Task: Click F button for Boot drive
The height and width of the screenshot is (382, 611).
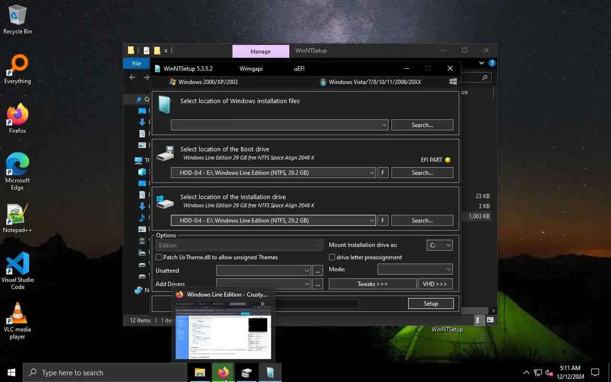Action: [x=382, y=173]
